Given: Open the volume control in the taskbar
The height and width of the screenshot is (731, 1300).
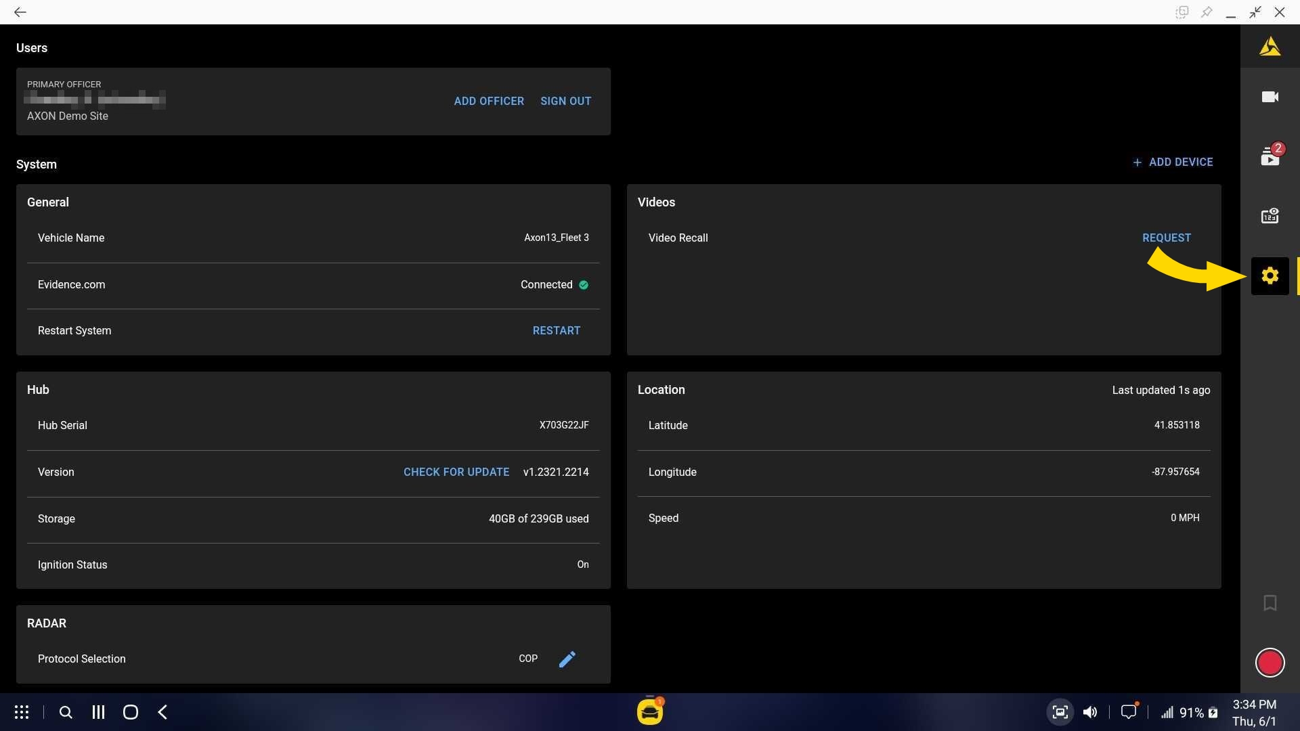Looking at the screenshot, I should tap(1090, 711).
